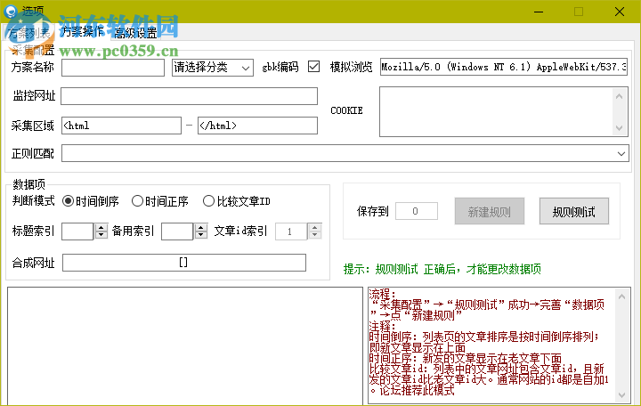The image size is (641, 406).
Task: Click the green 提示 hint text
Action: pyautogui.click(x=442, y=269)
